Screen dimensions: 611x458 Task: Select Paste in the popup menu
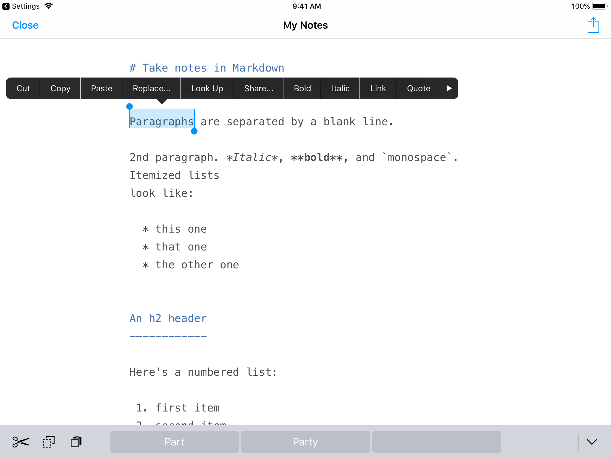101,88
